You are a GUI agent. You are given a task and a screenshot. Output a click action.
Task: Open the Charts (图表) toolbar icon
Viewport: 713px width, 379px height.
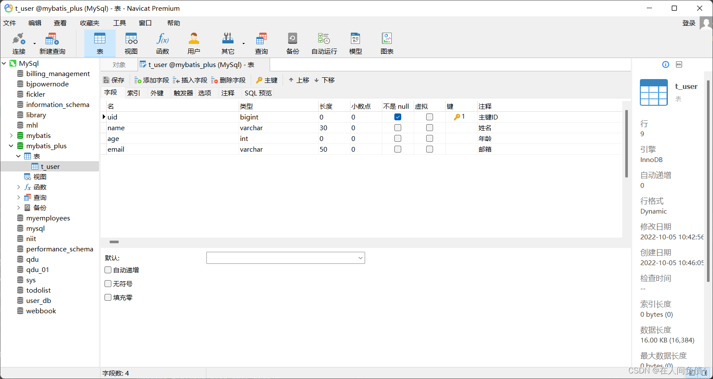coord(387,43)
